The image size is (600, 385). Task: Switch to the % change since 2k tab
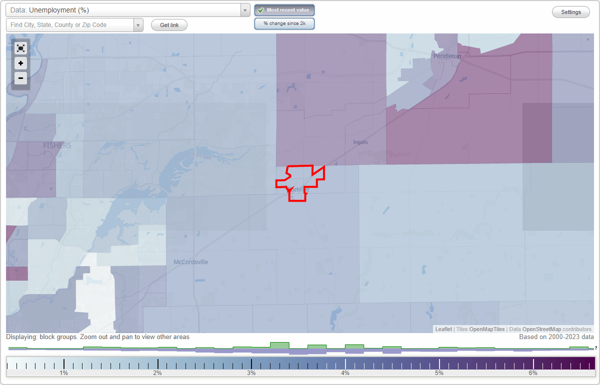pos(284,23)
